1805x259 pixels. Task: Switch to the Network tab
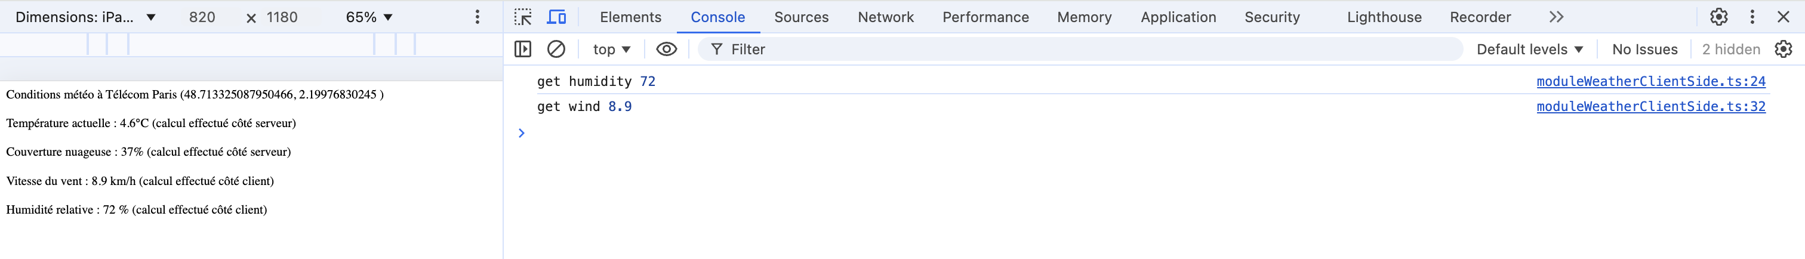[x=886, y=17]
